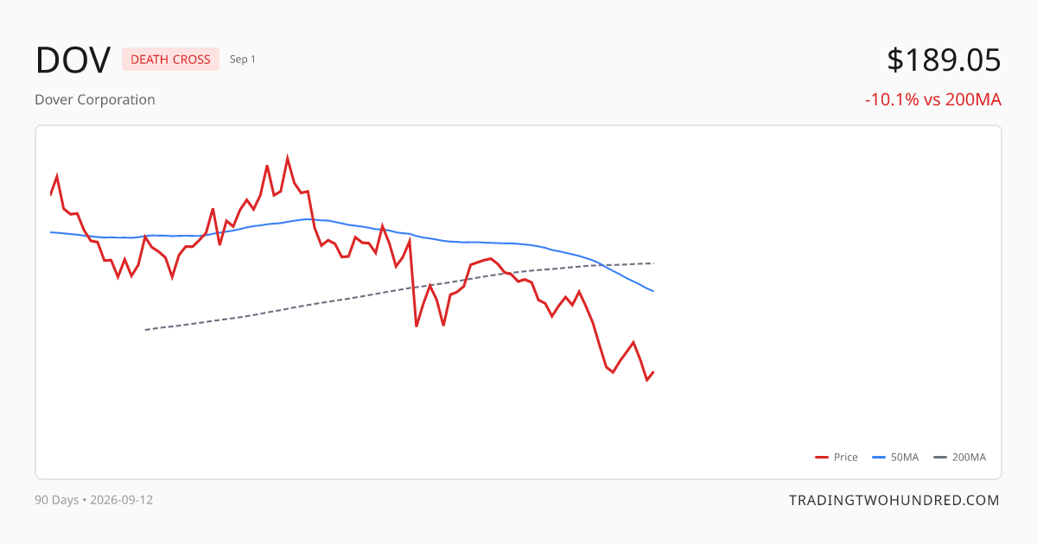The image size is (1037, 544).
Task: Click the blue 50MA legend color marker
Action: coord(879,458)
